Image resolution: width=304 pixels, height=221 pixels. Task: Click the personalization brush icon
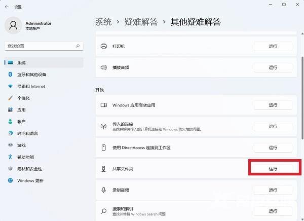tap(10, 98)
